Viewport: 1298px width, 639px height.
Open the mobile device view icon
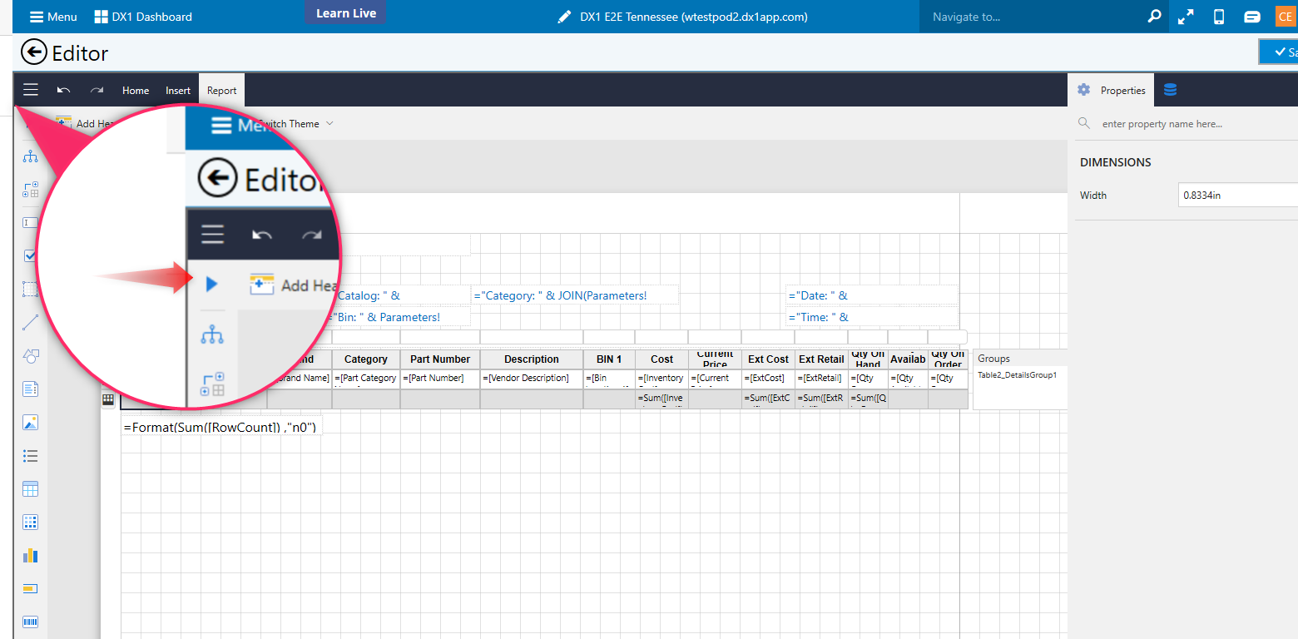[x=1219, y=17]
